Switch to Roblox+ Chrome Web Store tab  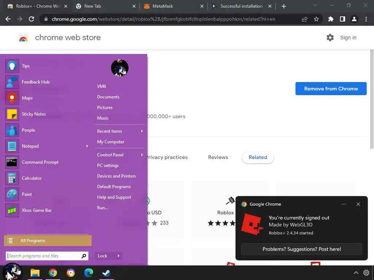click(x=37, y=6)
